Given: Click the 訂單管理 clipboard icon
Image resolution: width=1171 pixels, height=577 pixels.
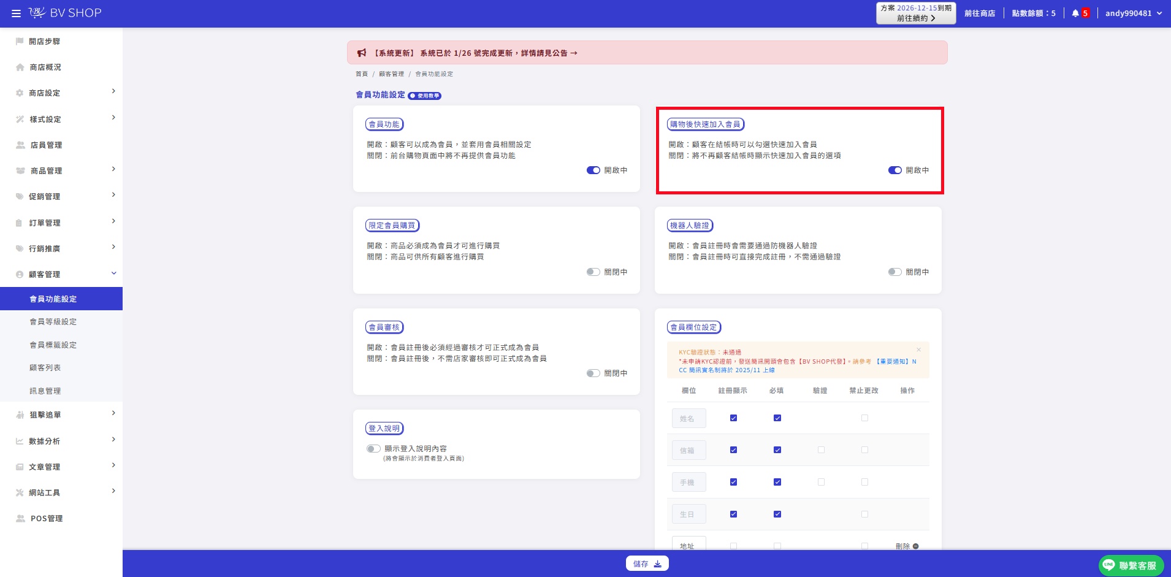Looking at the screenshot, I should click(19, 223).
